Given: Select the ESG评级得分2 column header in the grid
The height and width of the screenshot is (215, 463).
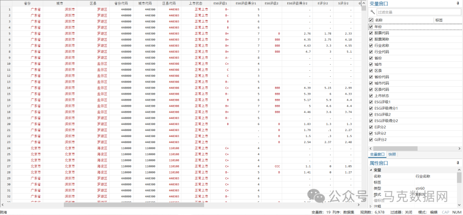Looking at the screenshot, I should click(x=297, y=3).
